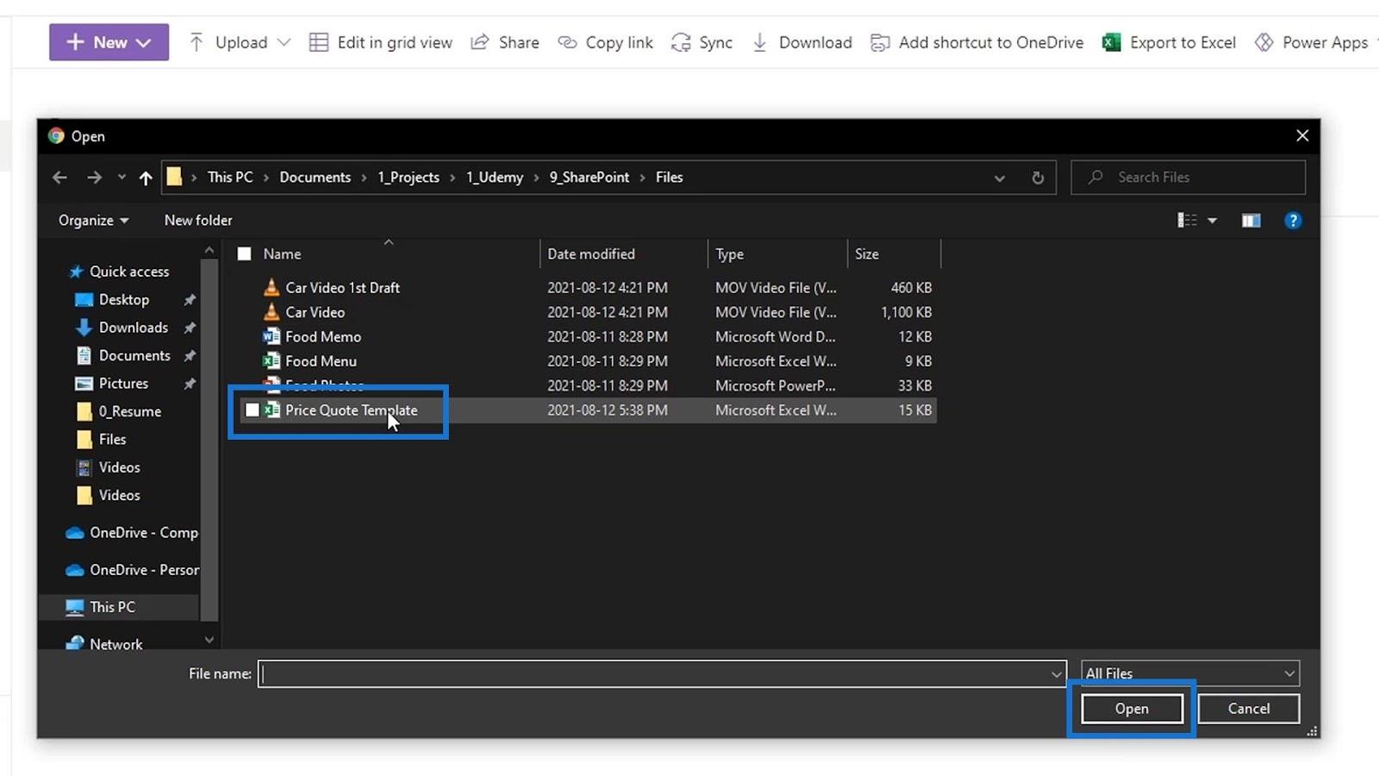Click the Open button
The width and height of the screenshot is (1379, 776).
click(1132, 709)
